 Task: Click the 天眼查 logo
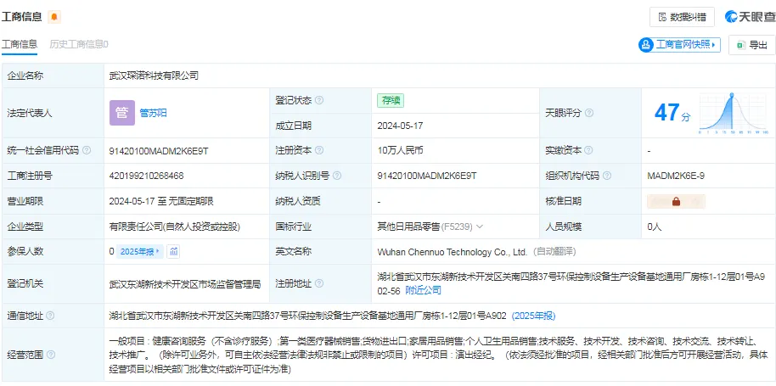(750, 17)
